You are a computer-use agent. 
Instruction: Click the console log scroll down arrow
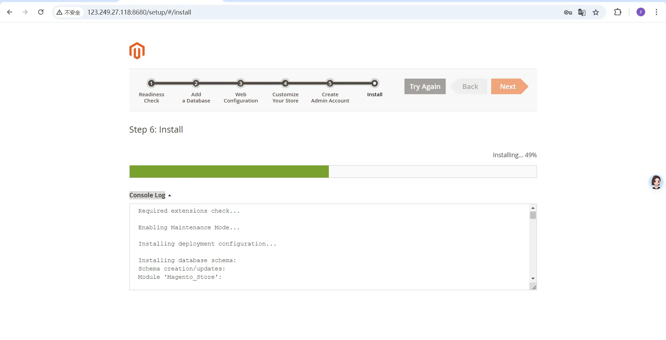click(533, 279)
